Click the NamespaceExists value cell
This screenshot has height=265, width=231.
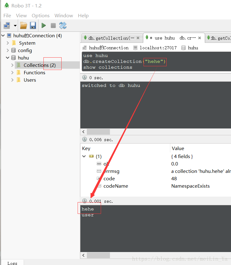[x=190, y=186]
